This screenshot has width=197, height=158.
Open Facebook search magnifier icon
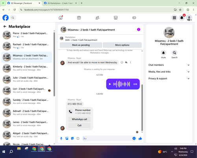13,18
